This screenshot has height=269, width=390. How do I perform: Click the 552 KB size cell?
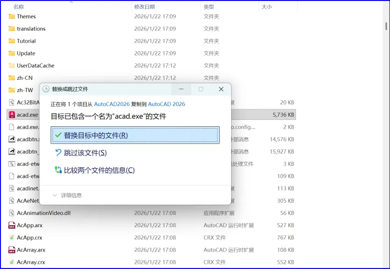point(285,262)
